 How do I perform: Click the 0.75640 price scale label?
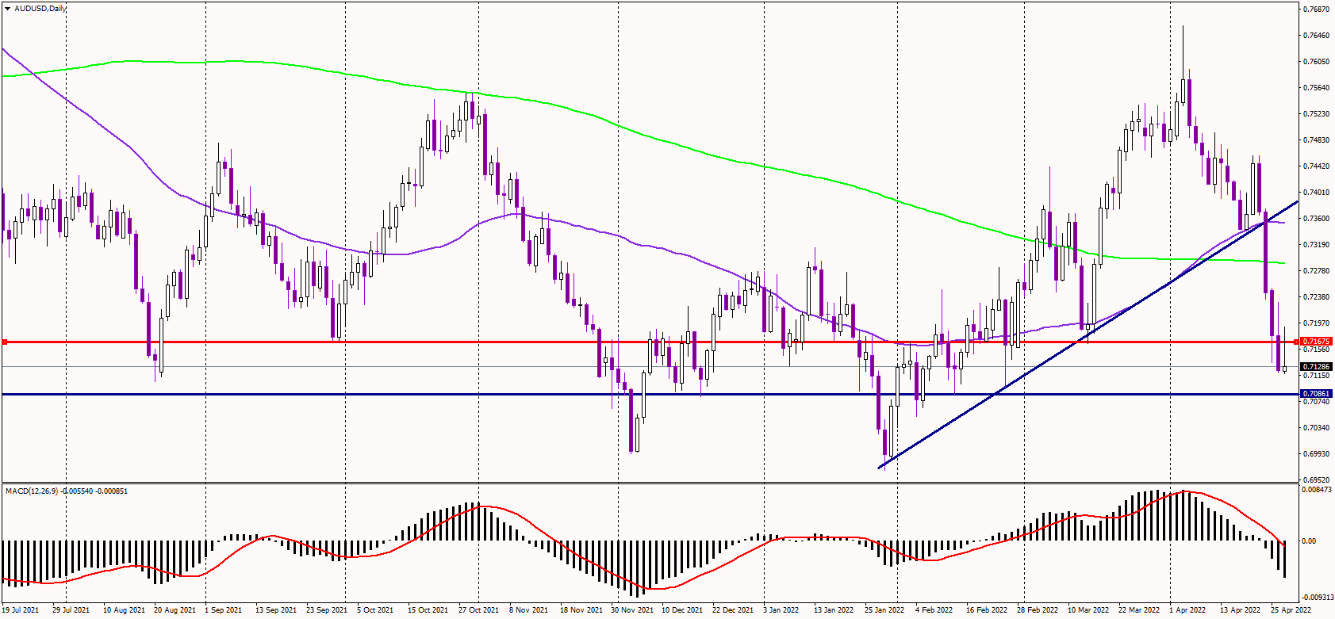[1317, 88]
